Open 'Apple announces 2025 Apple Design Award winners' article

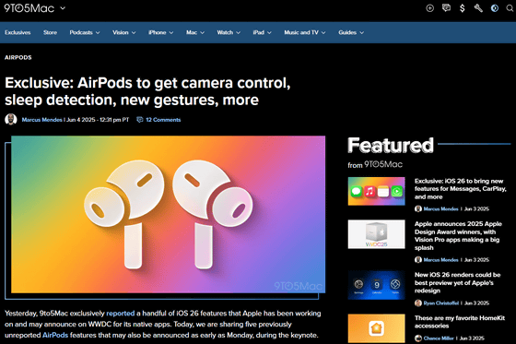click(x=458, y=235)
